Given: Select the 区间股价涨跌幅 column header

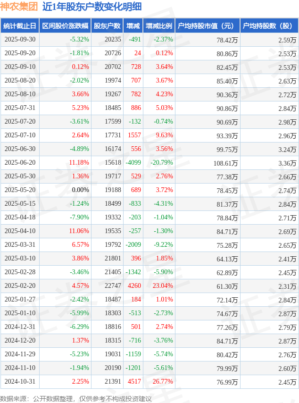Looking at the screenshot, I should [x=65, y=26].
